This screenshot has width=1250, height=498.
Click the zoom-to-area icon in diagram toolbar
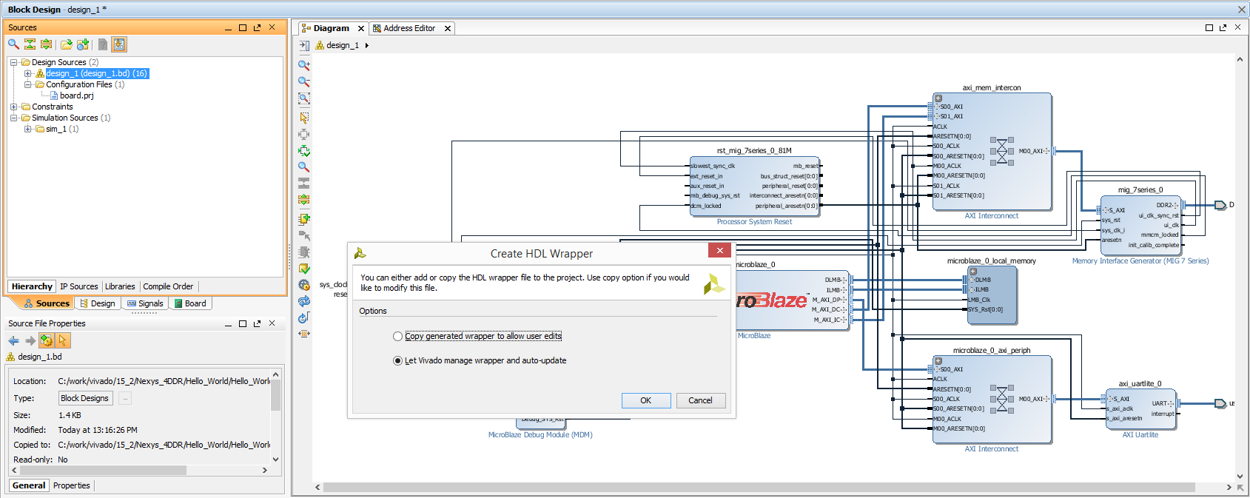(x=303, y=98)
